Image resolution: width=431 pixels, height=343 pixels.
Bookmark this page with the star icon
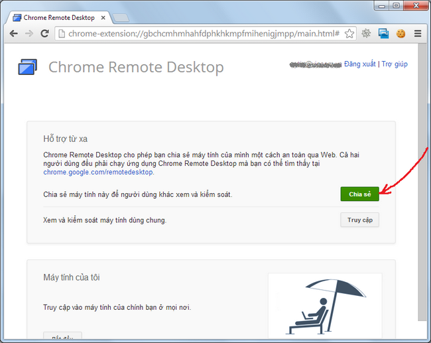349,33
